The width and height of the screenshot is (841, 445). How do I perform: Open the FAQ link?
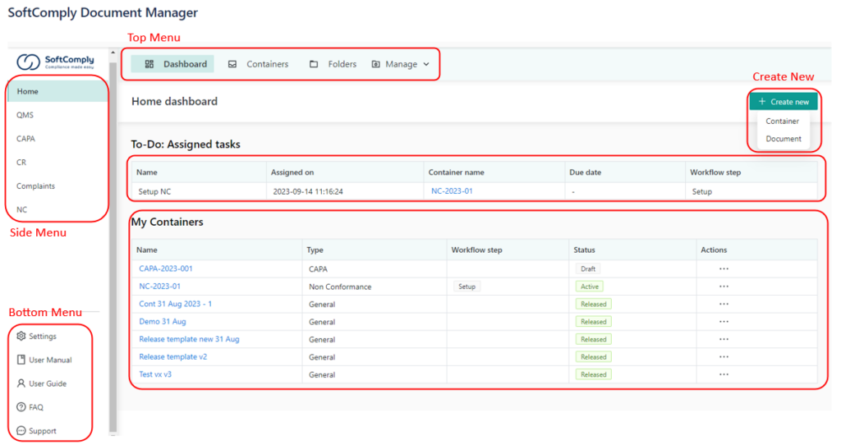click(36, 407)
